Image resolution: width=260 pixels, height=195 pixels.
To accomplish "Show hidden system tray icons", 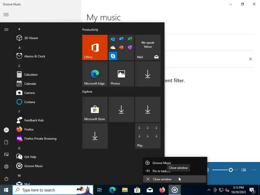I will [x=209, y=190].
